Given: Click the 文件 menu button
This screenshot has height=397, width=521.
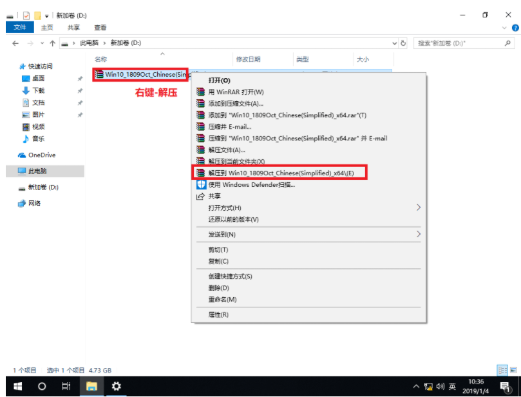Looking at the screenshot, I should (19, 28).
